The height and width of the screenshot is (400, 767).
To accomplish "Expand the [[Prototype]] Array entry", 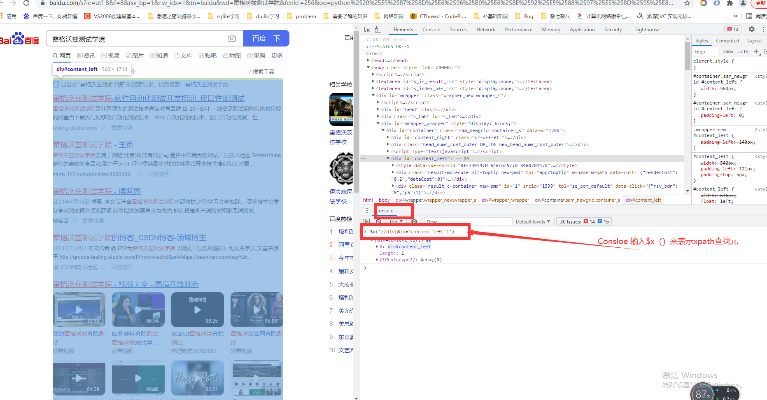I will click(x=377, y=260).
